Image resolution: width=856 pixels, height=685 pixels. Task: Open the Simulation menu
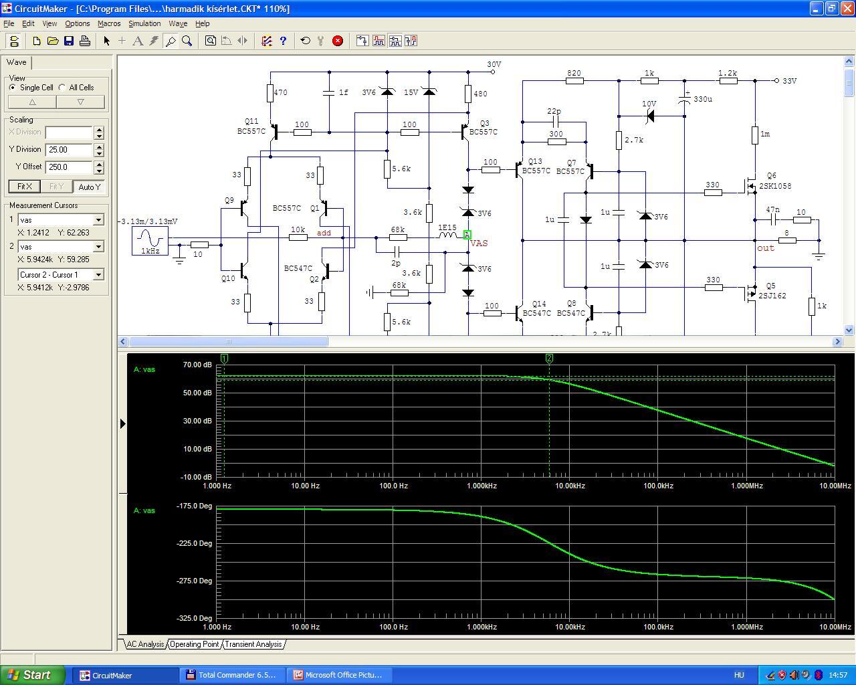(144, 23)
